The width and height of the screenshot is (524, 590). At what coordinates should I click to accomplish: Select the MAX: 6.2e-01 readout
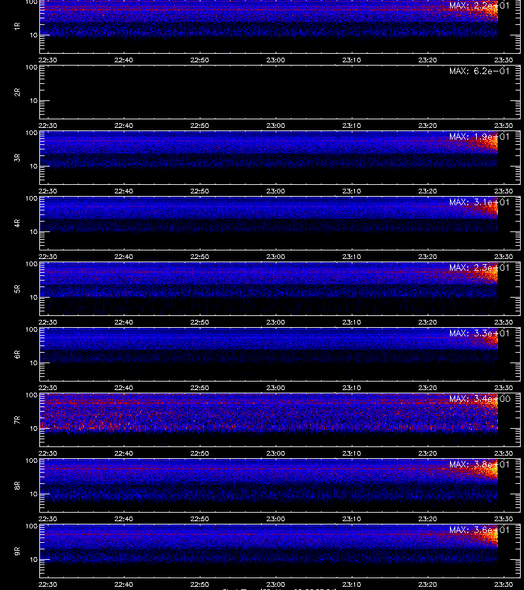(x=479, y=71)
